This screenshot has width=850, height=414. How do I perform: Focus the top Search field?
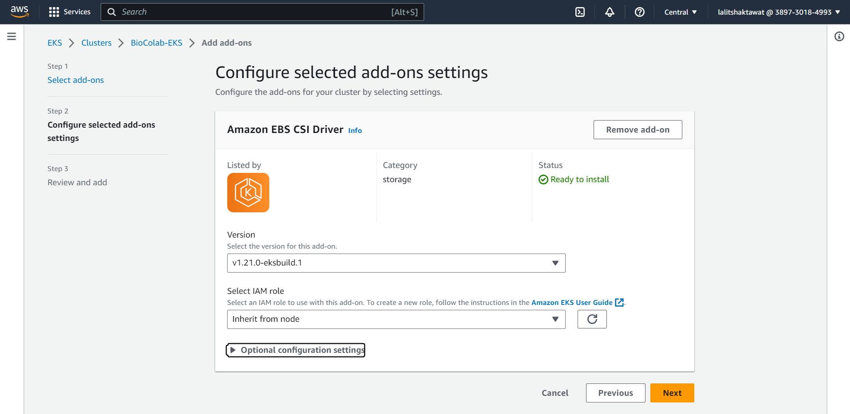(x=262, y=12)
